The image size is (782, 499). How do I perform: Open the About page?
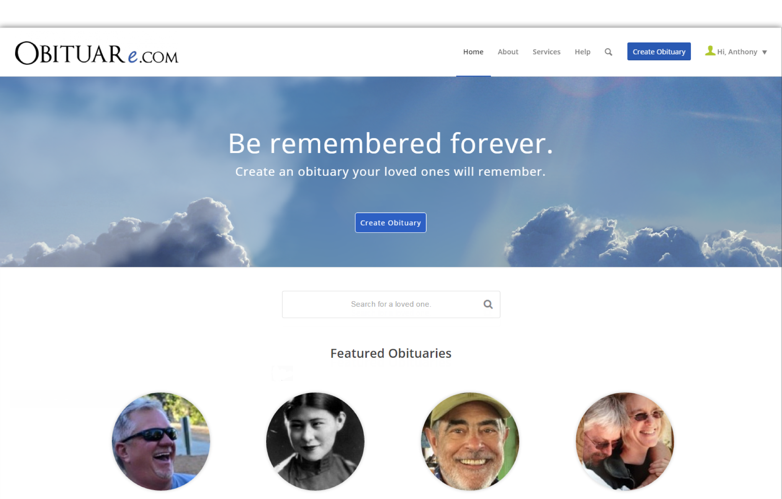tap(508, 52)
